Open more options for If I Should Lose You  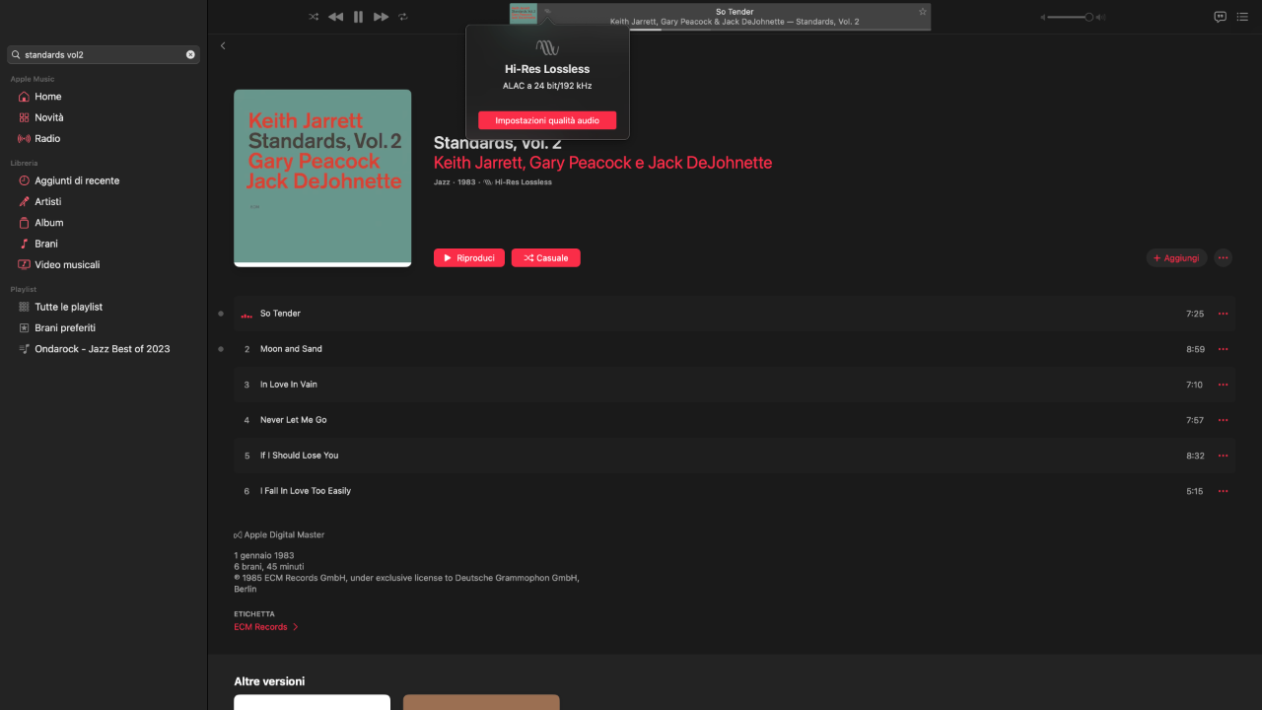pos(1224,456)
